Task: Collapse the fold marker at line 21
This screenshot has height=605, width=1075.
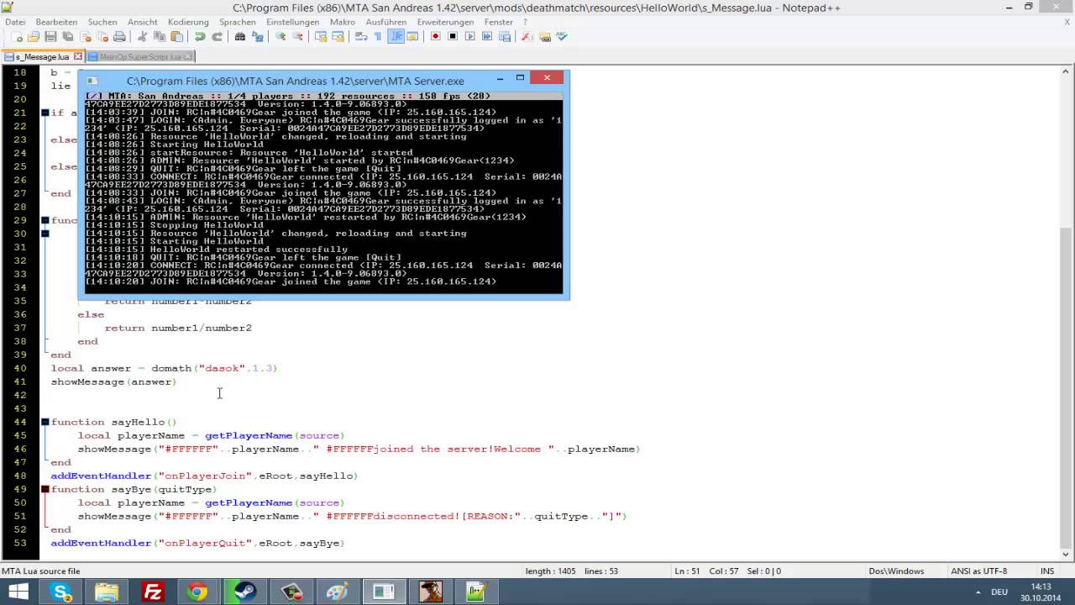Action: point(45,113)
